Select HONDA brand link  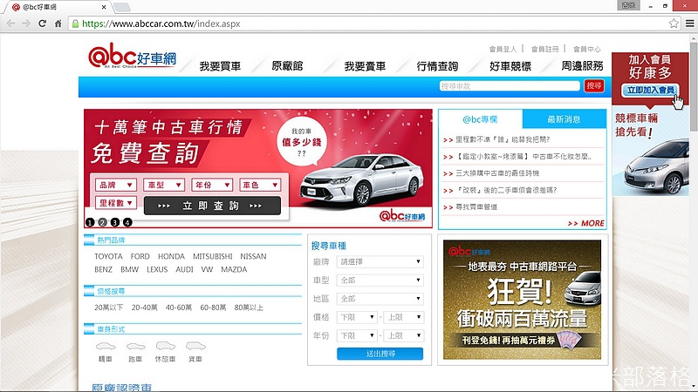[x=171, y=256]
